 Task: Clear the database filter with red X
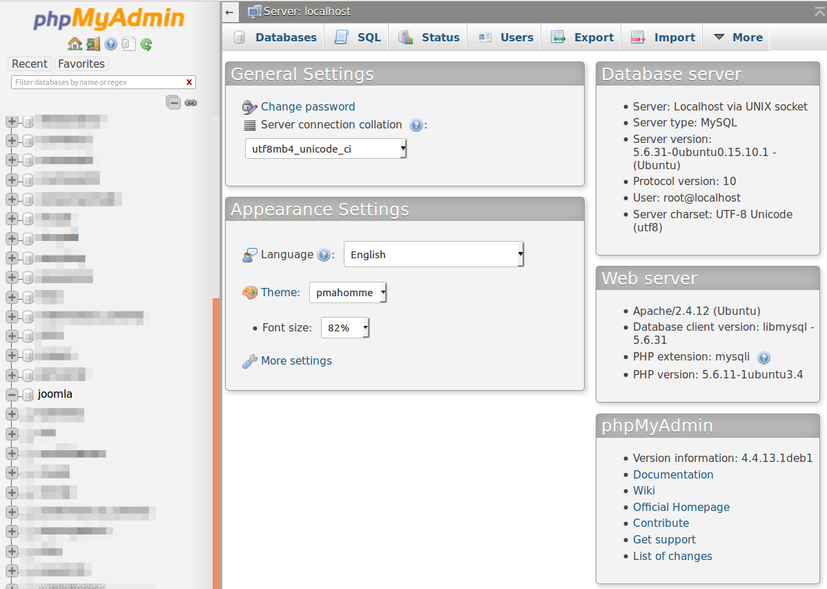pyautogui.click(x=189, y=82)
